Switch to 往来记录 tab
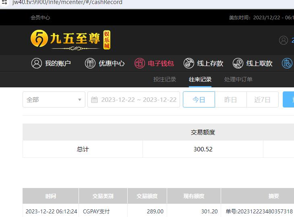 [200, 79]
